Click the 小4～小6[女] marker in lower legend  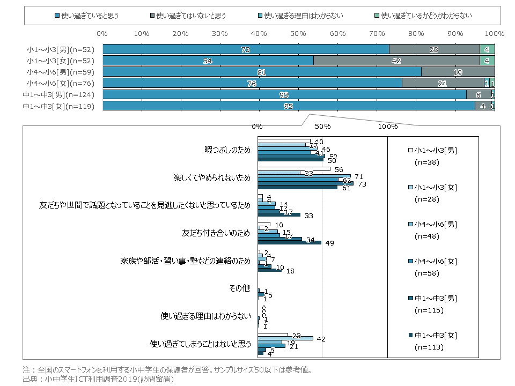[410, 262]
